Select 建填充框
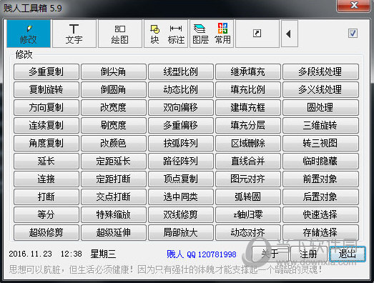 click(248, 107)
